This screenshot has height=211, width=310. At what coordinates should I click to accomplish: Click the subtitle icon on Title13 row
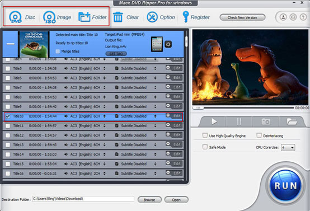[117, 145]
